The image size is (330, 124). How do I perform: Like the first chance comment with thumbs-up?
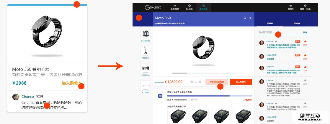[305, 41]
